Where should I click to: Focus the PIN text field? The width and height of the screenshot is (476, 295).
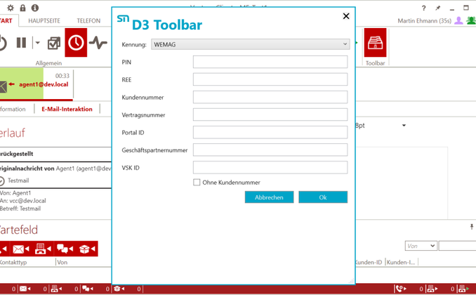pos(270,62)
